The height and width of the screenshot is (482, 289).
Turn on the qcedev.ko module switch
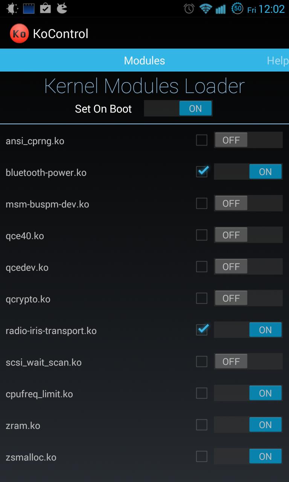tap(248, 266)
